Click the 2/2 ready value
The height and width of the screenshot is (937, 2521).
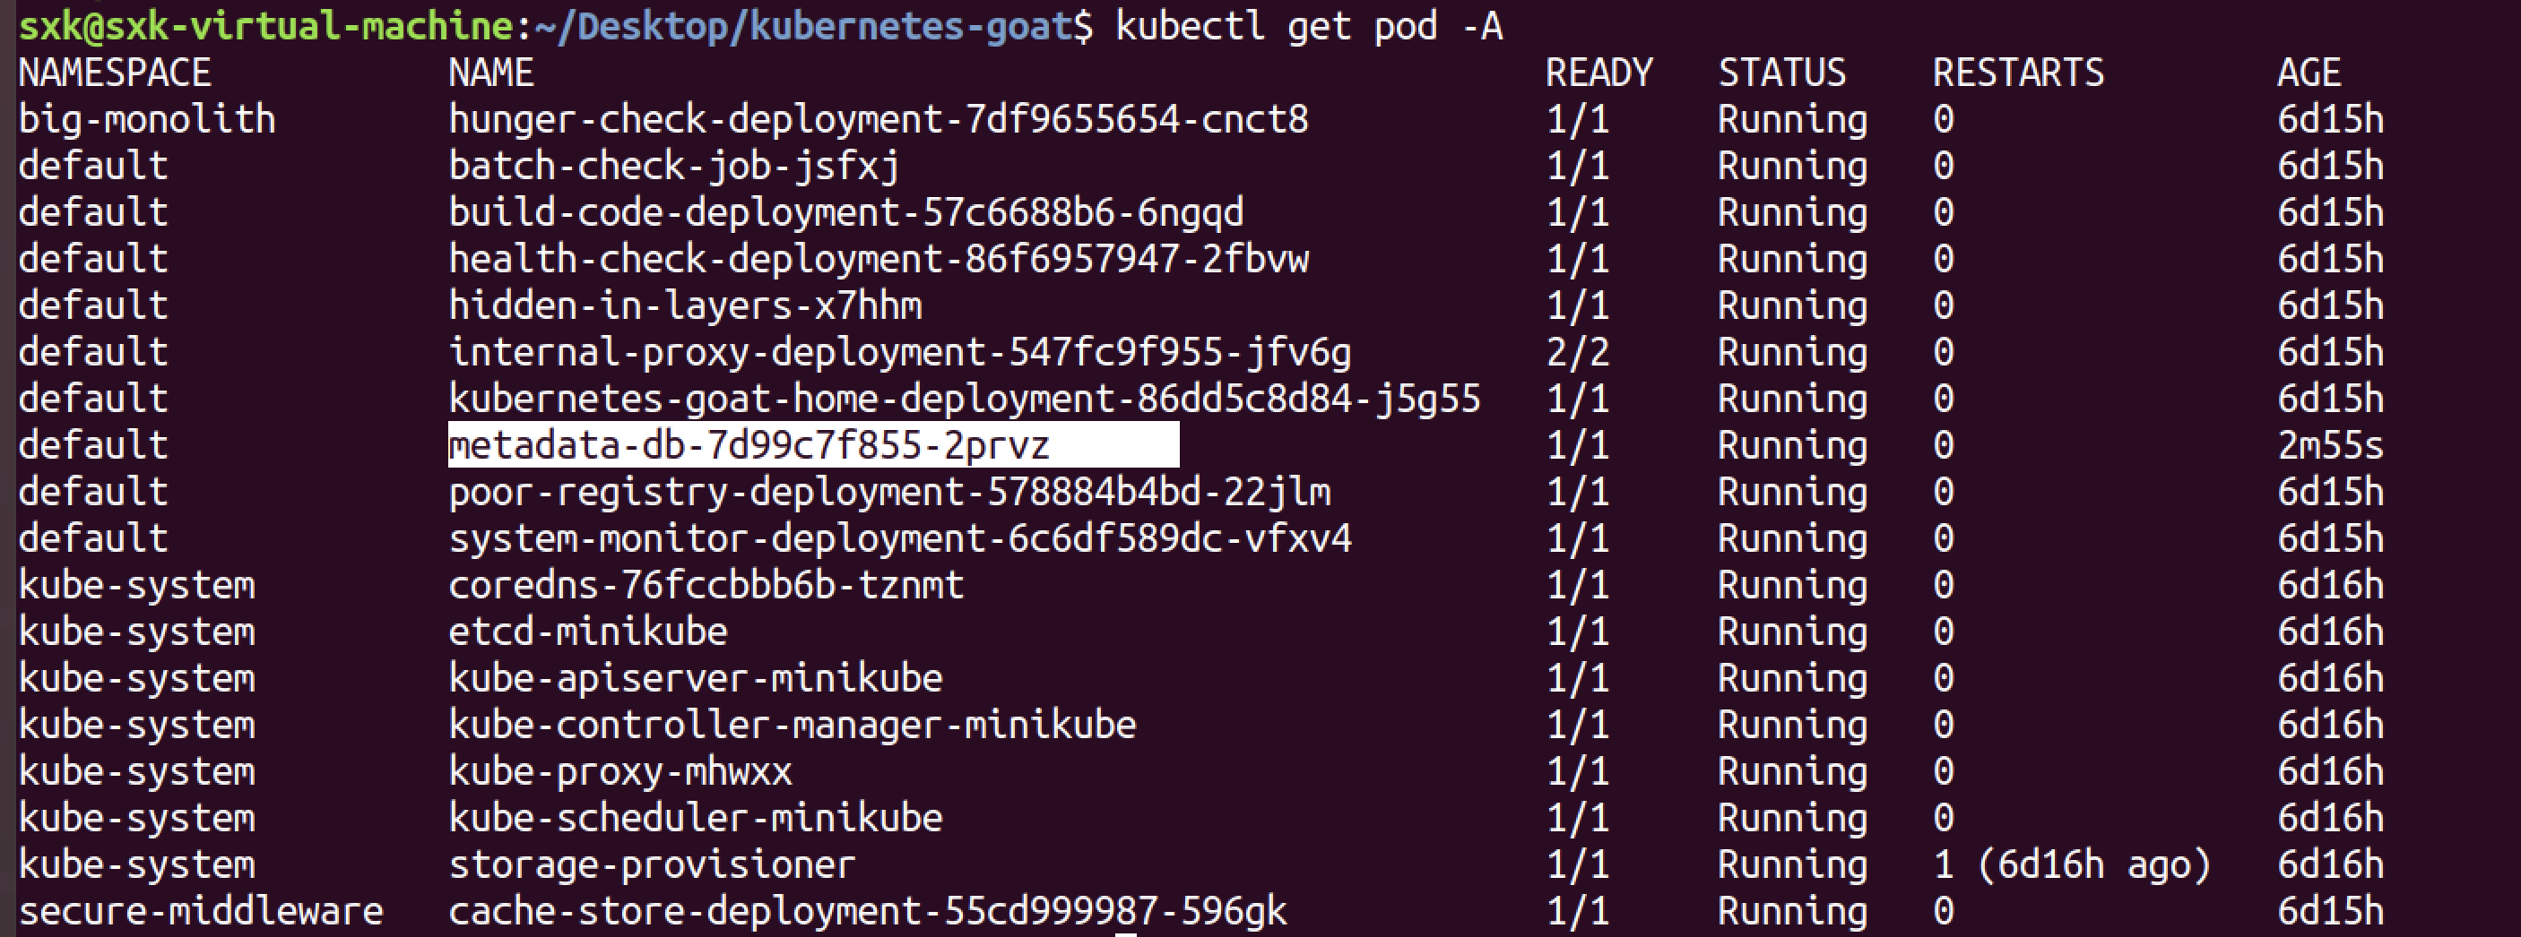click(1578, 352)
